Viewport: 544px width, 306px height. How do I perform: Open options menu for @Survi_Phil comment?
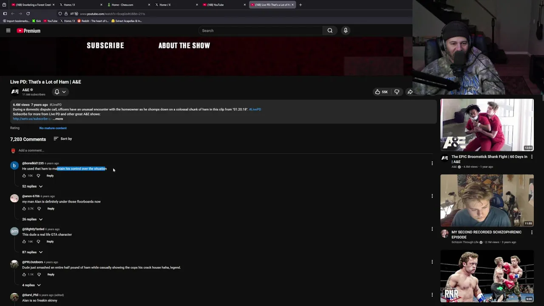pos(432,295)
